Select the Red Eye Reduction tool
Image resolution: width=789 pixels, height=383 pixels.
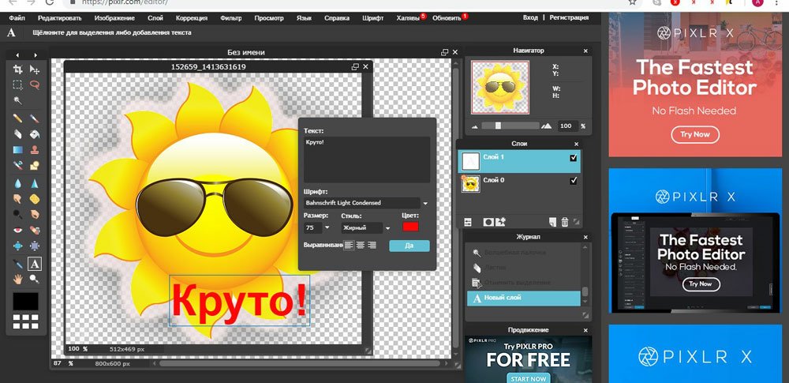[17, 230]
